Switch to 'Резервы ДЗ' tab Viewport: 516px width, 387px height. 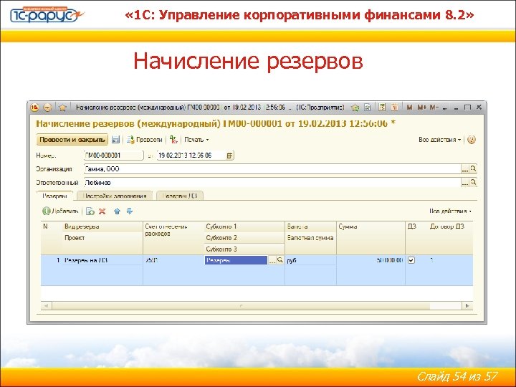coord(180,196)
